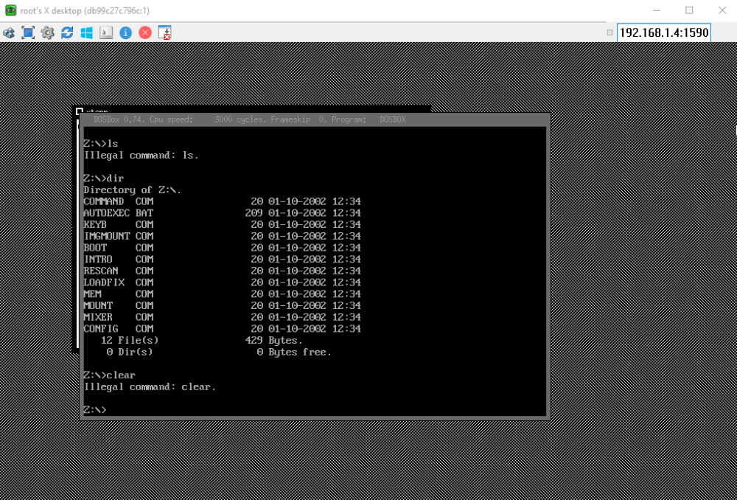Maximize the VNC viewer window
Image resolution: width=737 pixels, height=500 pixels.
[689, 10]
